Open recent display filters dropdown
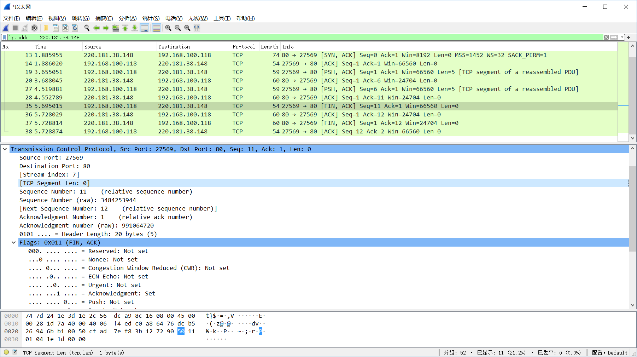Image resolution: width=637 pixels, height=357 pixels. [x=622, y=37]
